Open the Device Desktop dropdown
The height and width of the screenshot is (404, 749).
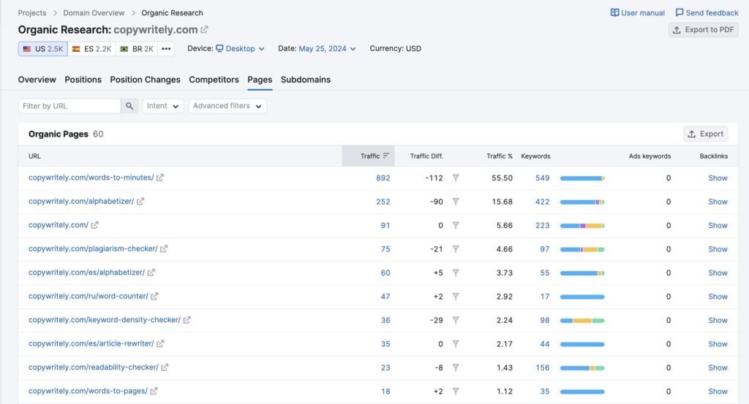[239, 49]
